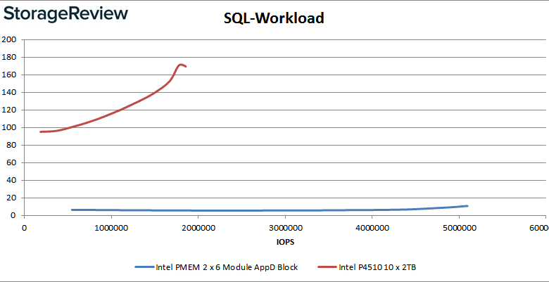Select the Intel PMEM 2 x 6 Module legend entry
This screenshot has width=549, height=282.
pyautogui.click(x=216, y=267)
